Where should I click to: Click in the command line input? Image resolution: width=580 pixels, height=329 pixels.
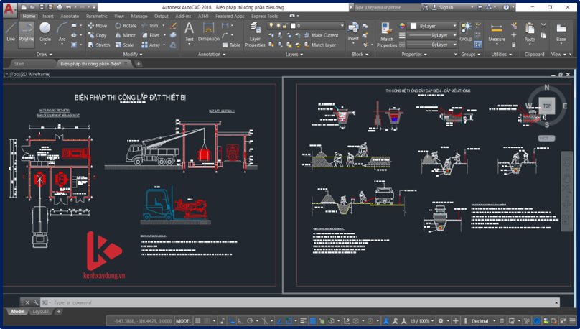click(144, 302)
